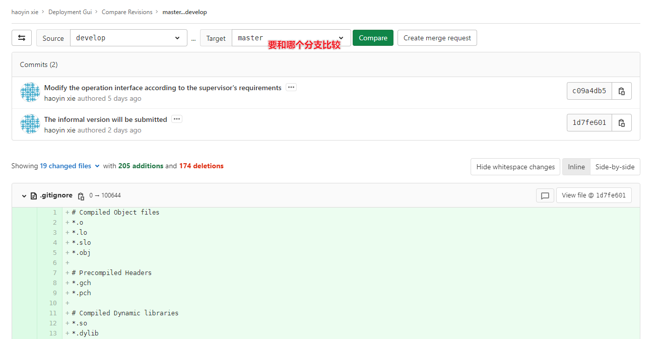Open the 19 changed files dropdown
Screen dimensions: 660x339
coord(70,165)
